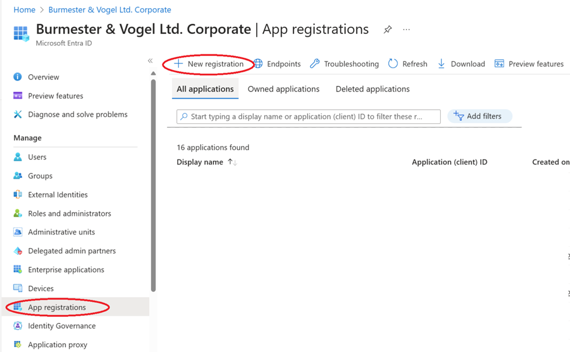The height and width of the screenshot is (352, 570).
Task: Click the search magnifier icon in filter box
Action: coord(184,117)
